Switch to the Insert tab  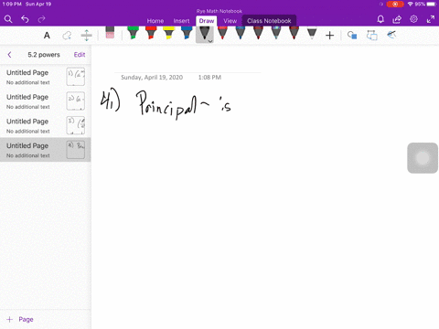click(x=181, y=21)
